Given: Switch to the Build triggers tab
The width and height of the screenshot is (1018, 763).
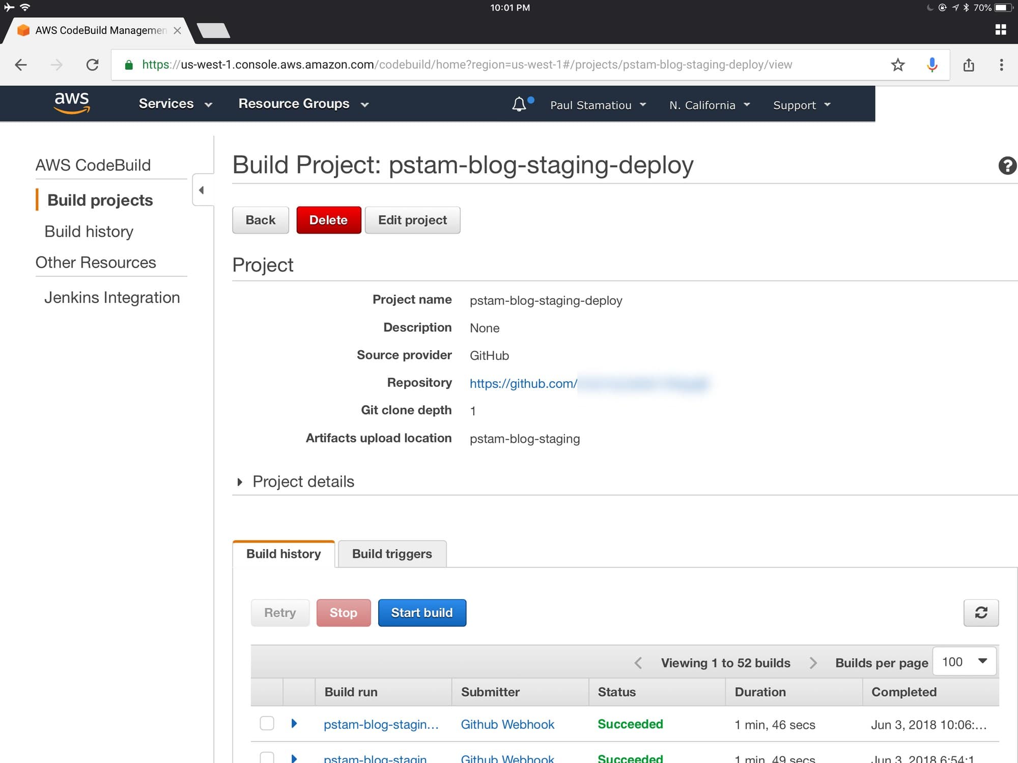Looking at the screenshot, I should tap(392, 554).
